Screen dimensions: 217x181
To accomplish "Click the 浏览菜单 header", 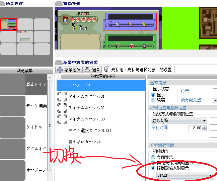I will 24,71.
